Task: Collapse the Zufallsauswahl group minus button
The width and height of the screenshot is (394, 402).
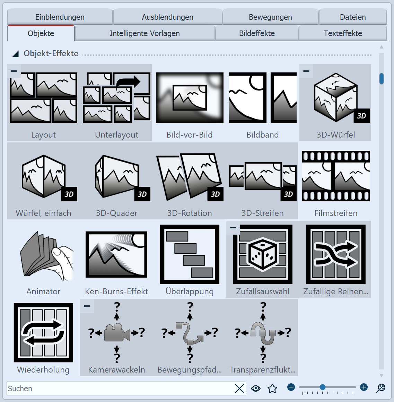Action: coord(233,228)
